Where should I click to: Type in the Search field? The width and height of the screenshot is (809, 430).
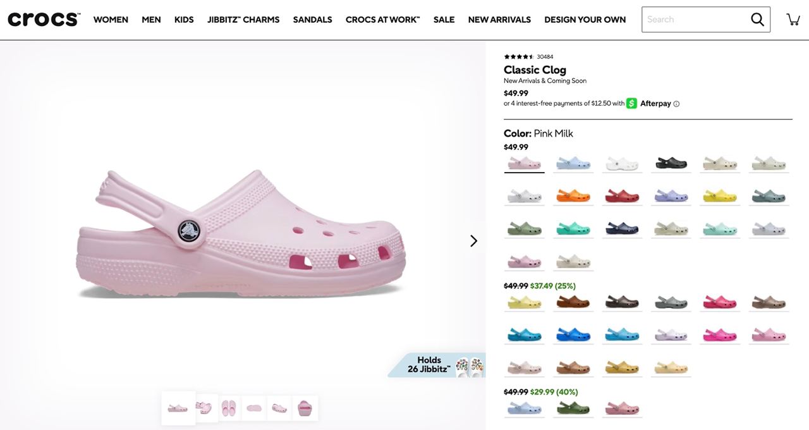click(694, 20)
